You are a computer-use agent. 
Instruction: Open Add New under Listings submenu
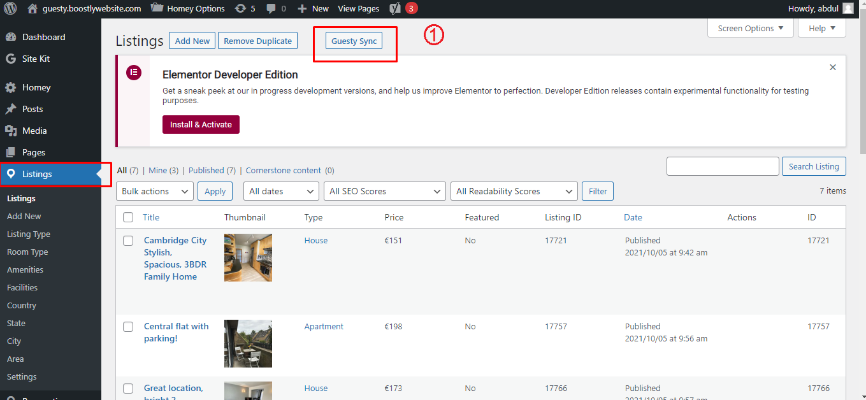click(x=24, y=216)
